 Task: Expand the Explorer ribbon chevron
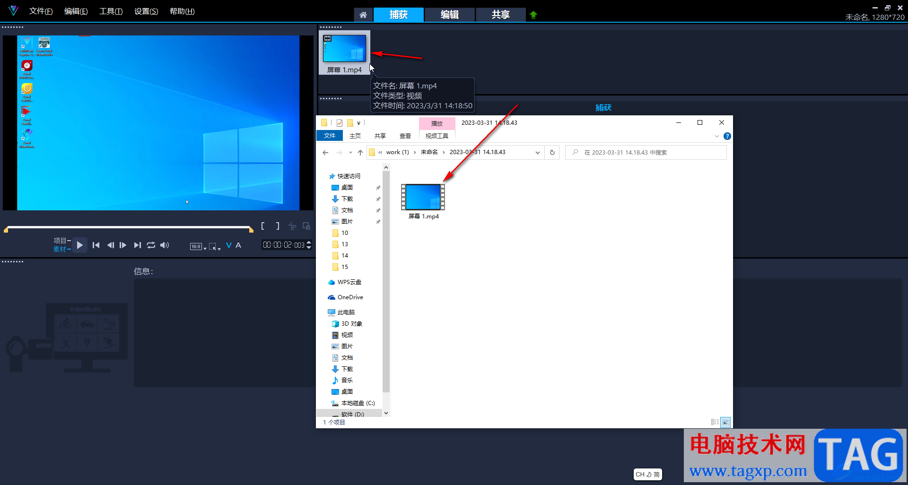pos(717,136)
